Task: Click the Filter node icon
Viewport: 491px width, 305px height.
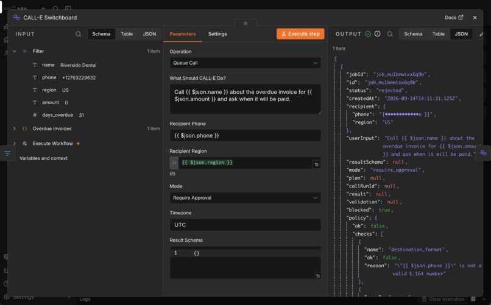Action: pos(24,51)
